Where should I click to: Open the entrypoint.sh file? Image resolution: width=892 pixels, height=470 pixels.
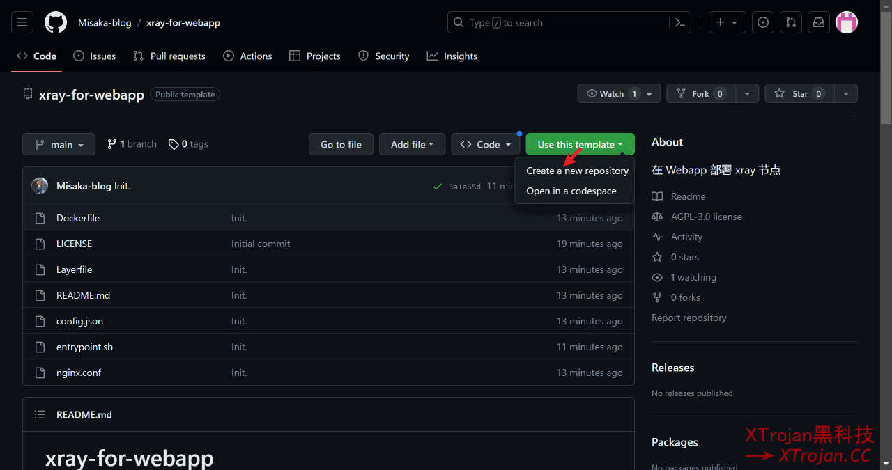84,347
